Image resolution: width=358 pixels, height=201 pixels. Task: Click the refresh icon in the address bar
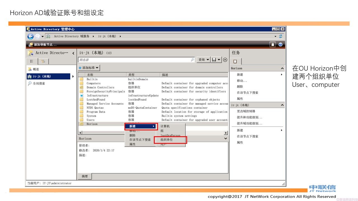click(x=281, y=36)
